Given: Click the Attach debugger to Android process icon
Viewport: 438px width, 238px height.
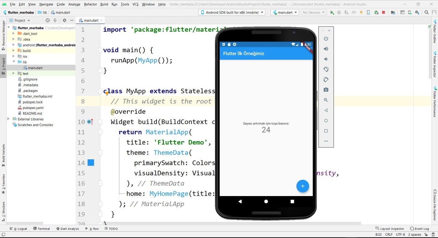Looking at the screenshot, I should tap(376, 12).
